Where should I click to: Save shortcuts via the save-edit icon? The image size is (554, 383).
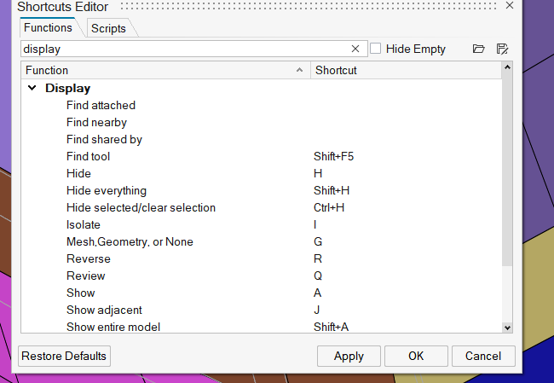tap(502, 49)
